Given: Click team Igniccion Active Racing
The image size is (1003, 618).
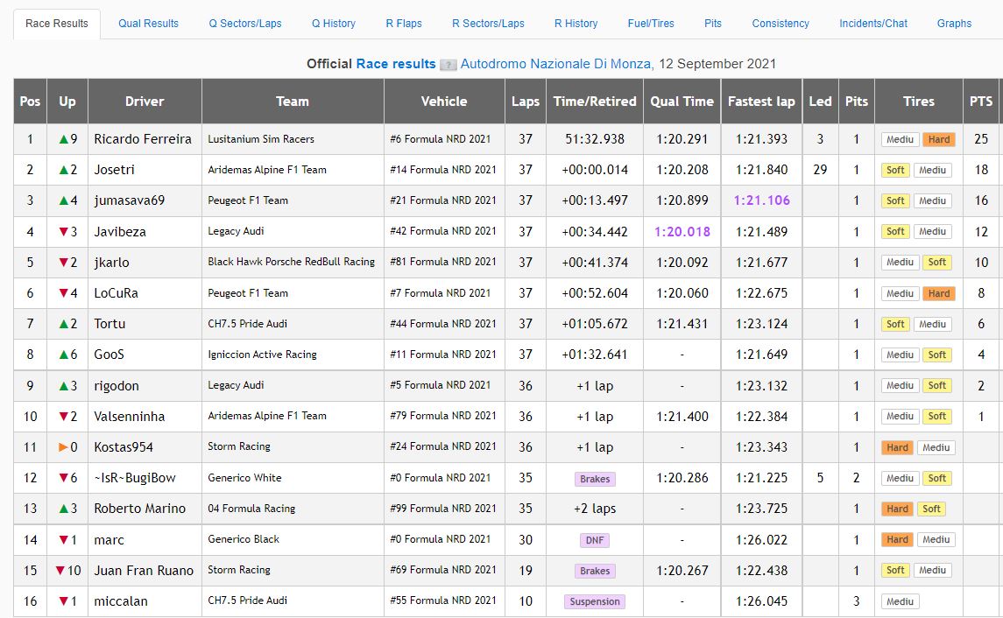Looking at the screenshot, I should (x=262, y=355).
